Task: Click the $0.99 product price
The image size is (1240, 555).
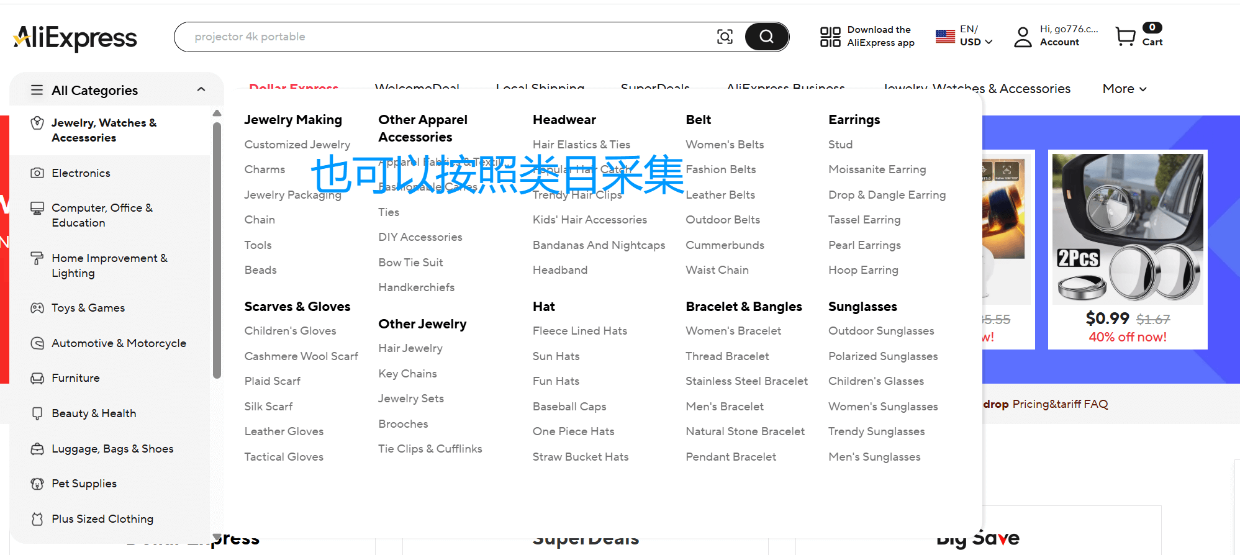Action: click(1107, 318)
